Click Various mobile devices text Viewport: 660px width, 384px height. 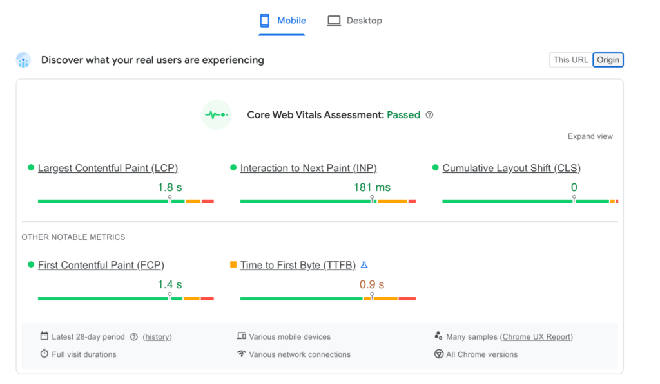289,337
